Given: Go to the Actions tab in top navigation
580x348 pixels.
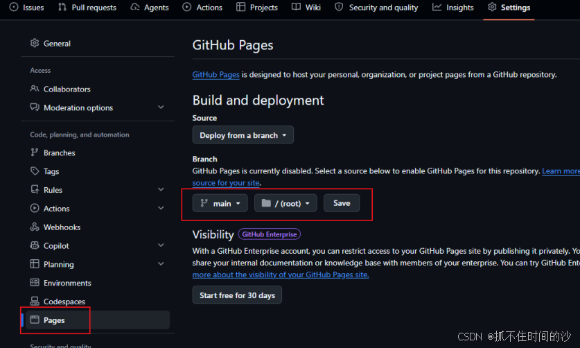Looking at the screenshot, I should (x=202, y=8).
